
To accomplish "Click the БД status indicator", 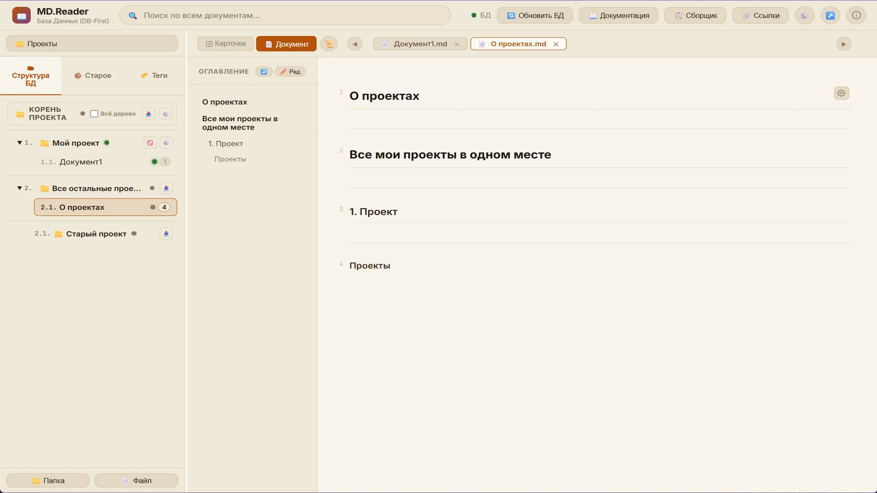I will (481, 16).
